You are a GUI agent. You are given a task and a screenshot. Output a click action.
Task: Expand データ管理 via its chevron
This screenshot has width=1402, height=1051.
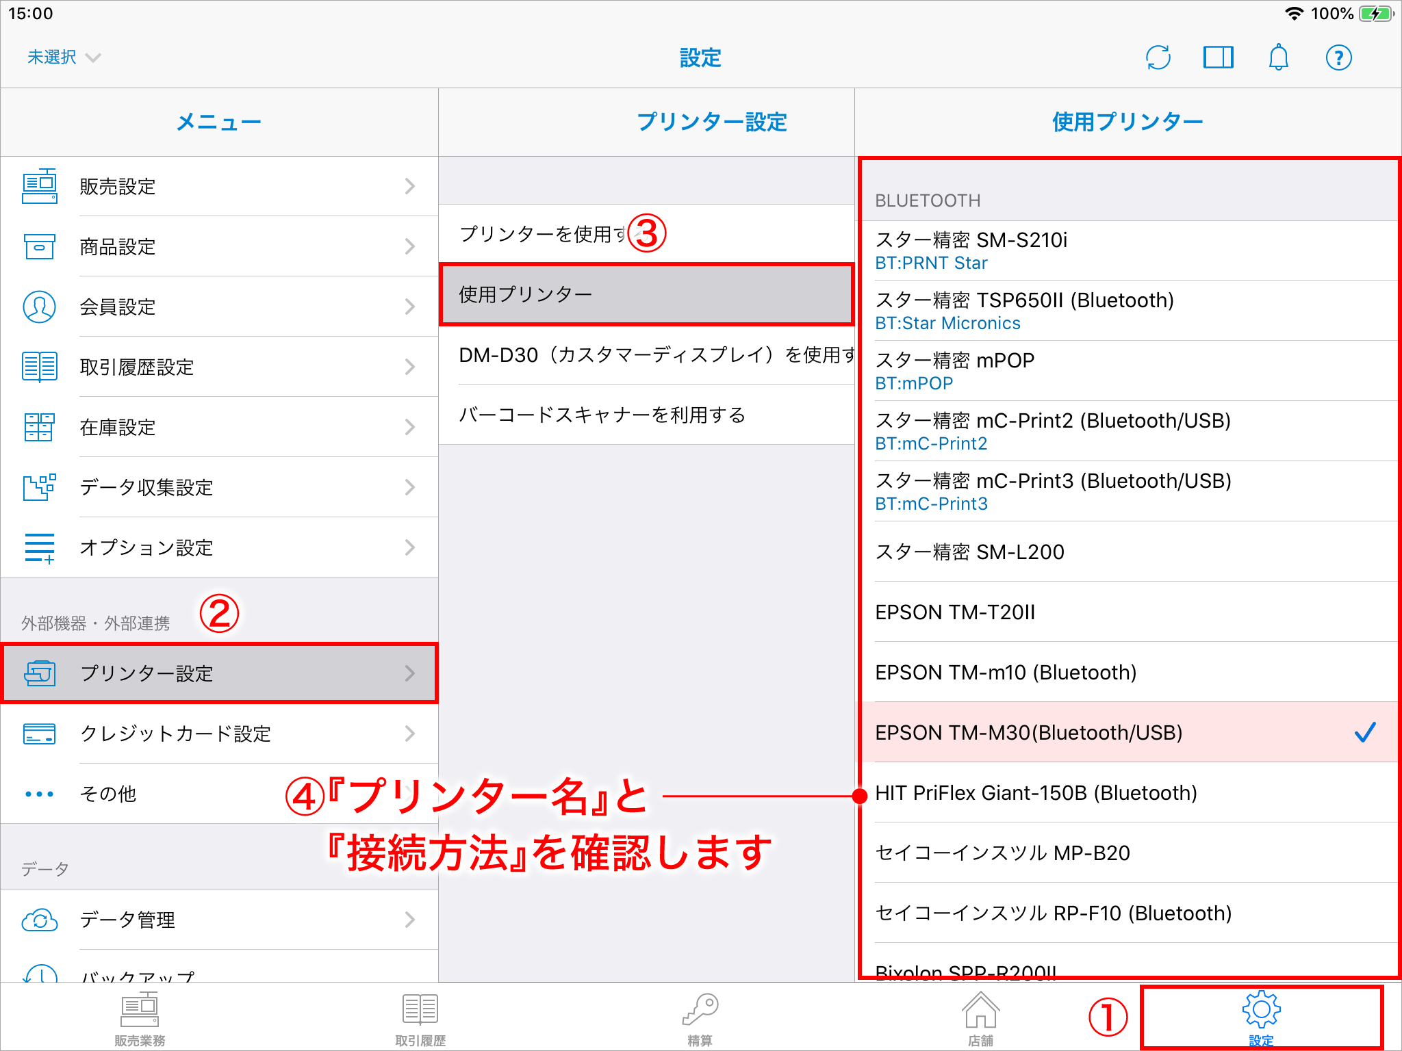tap(410, 920)
